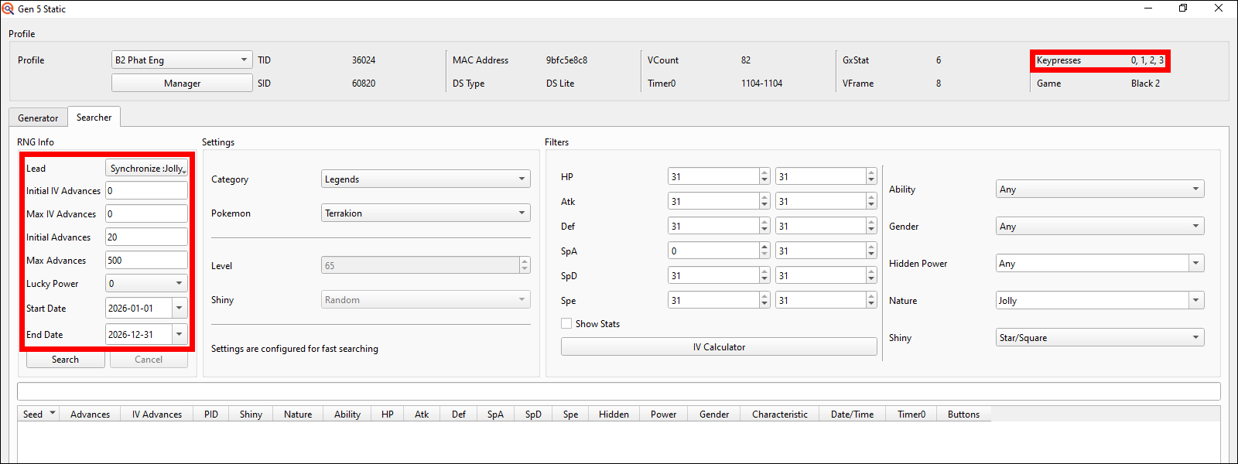Click the Hidden column header
This screenshot has width=1238, height=464.
click(614, 414)
